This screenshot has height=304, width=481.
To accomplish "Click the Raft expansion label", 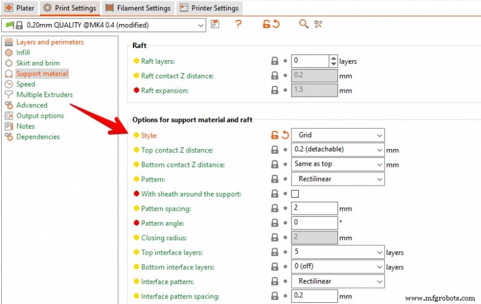I will coord(165,91).
